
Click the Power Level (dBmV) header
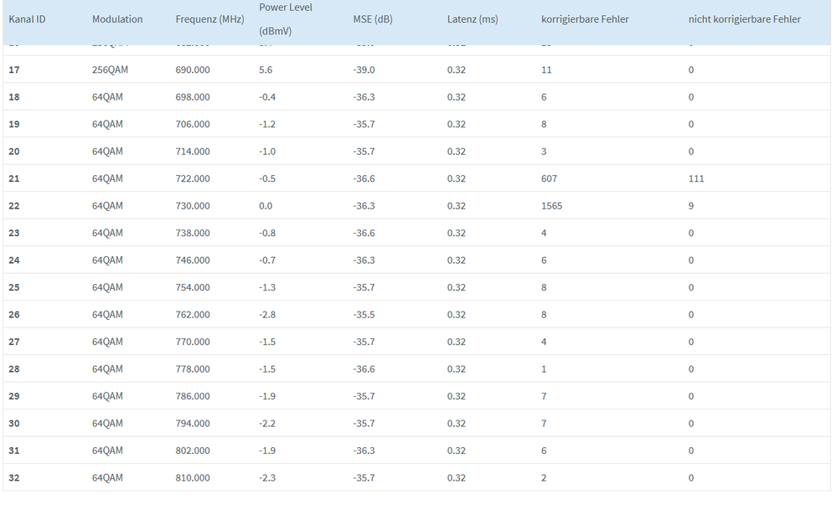tap(286, 19)
